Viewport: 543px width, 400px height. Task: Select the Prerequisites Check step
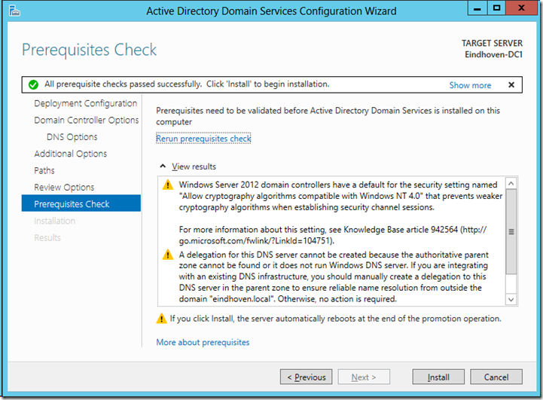pyautogui.click(x=81, y=203)
